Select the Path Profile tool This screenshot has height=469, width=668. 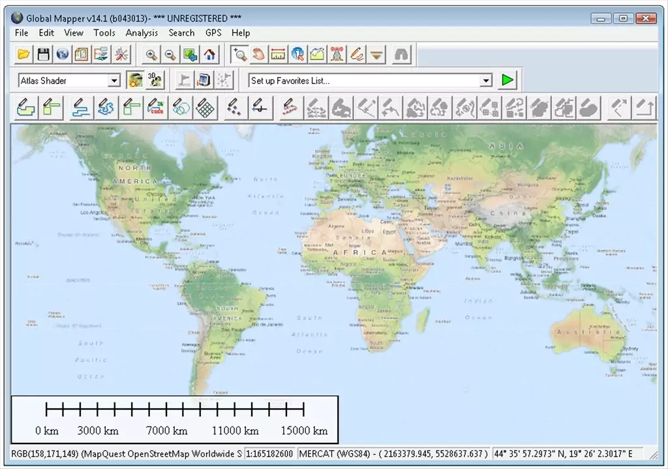point(318,55)
